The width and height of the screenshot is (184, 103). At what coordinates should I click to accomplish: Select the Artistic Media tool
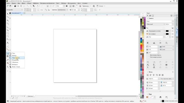[x=8, y=30]
